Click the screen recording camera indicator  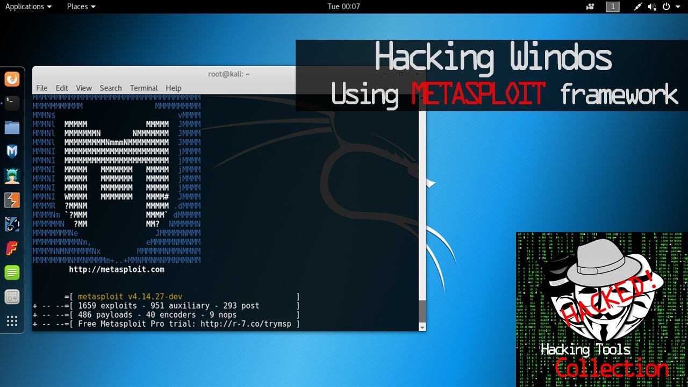tap(591, 6)
